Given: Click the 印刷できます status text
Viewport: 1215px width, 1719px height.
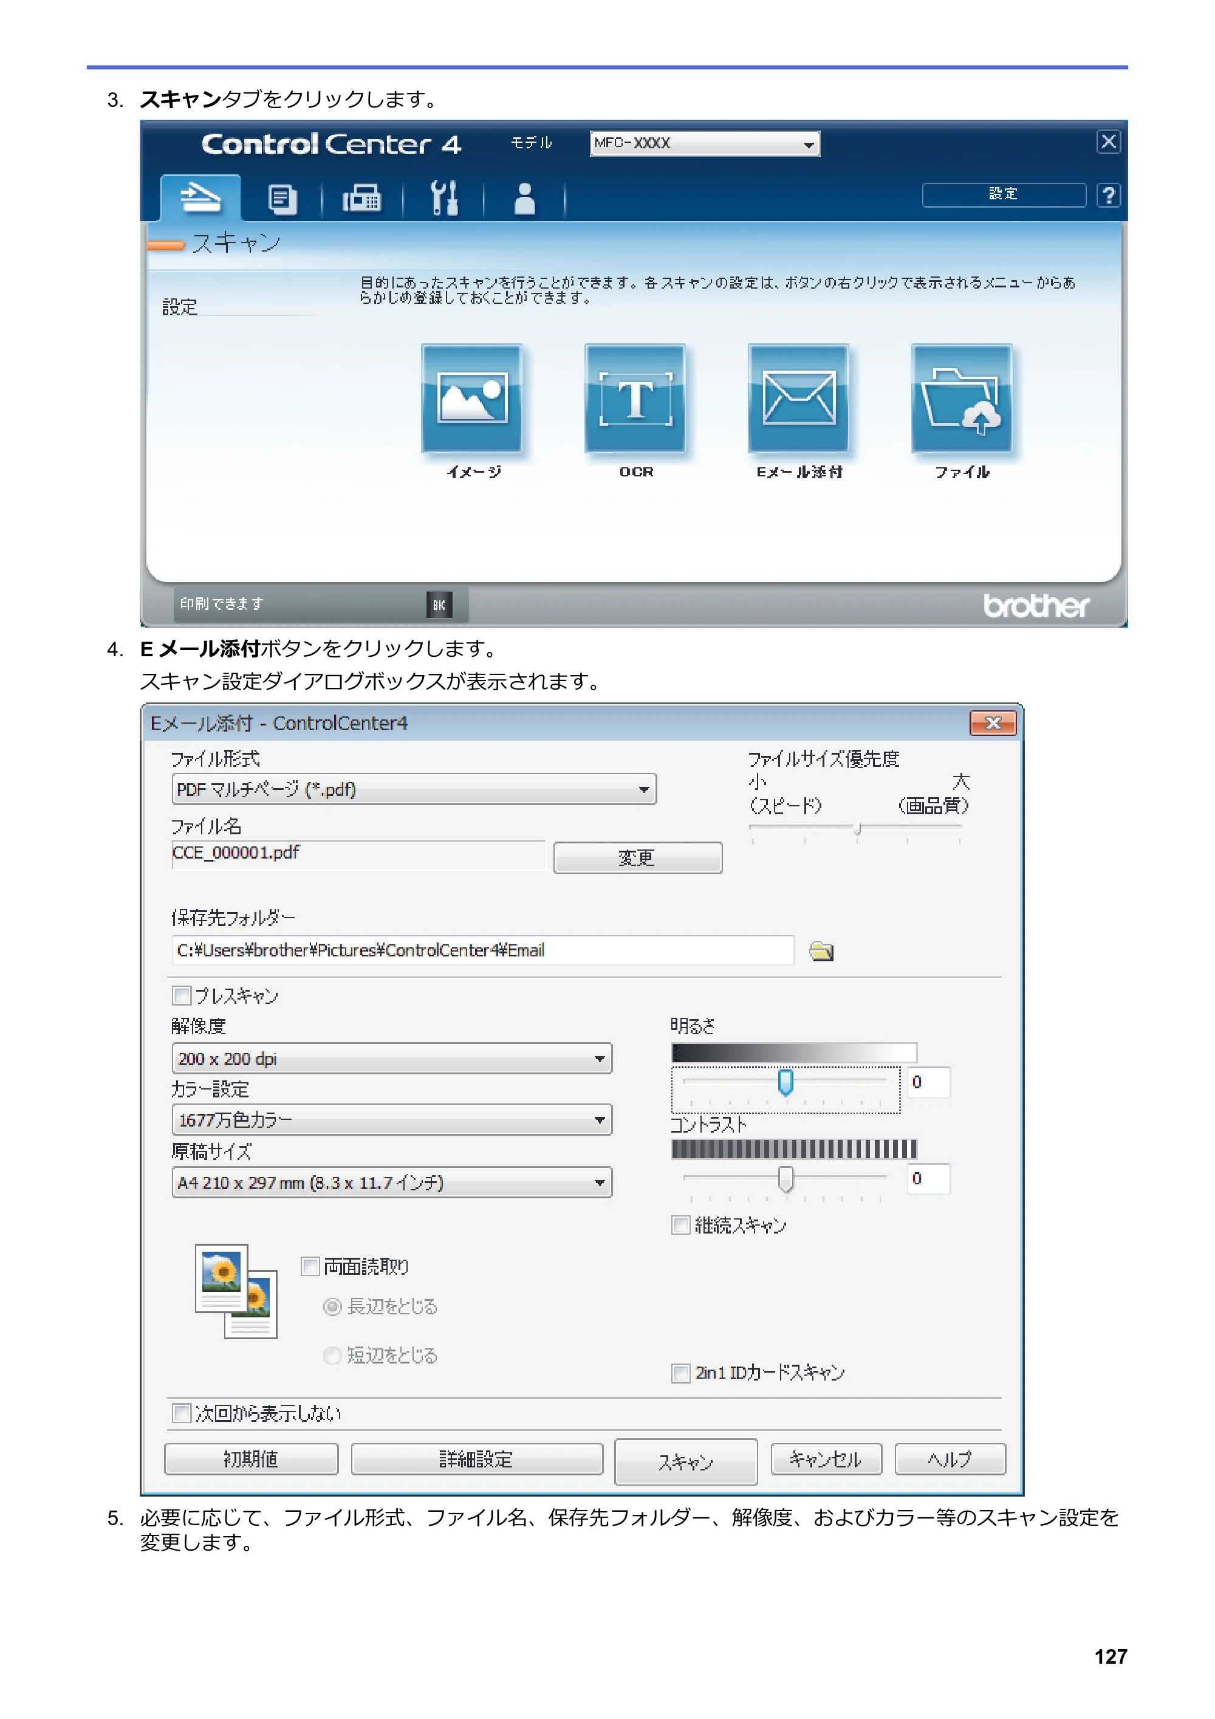Looking at the screenshot, I should (x=222, y=603).
